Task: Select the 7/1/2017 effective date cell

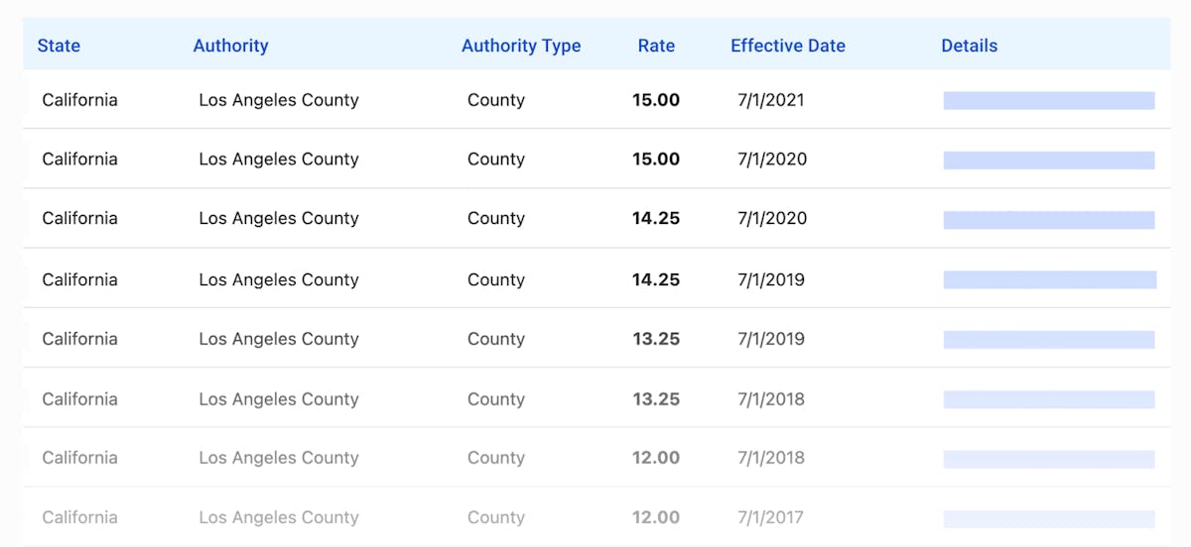Action: pyautogui.click(x=771, y=517)
